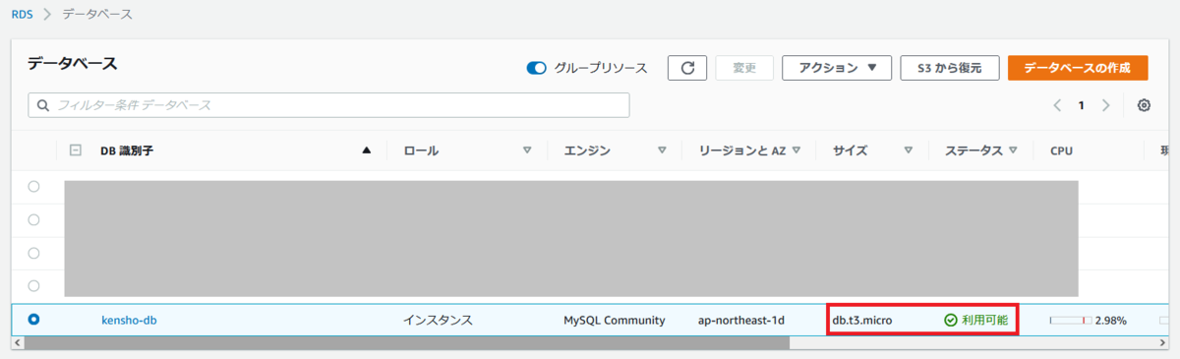This screenshot has width=1180, height=359.
Task: Toggle the グループリソース switch
Action: click(537, 68)
